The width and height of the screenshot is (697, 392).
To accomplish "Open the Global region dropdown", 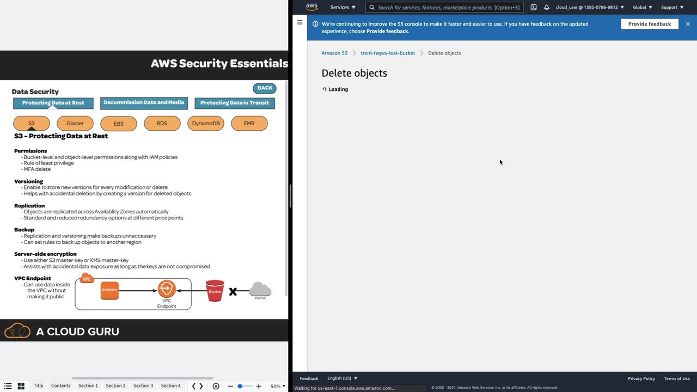I will (x=643, y=8).
